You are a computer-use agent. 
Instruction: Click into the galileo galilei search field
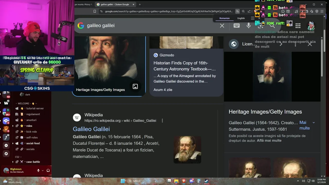click(152, 25)
